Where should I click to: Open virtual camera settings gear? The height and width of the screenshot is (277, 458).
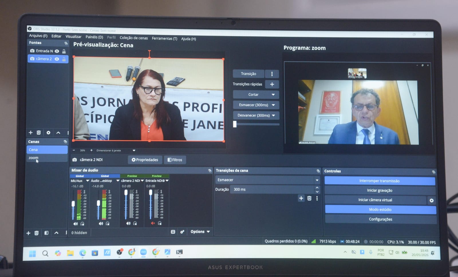coord(432,201)
